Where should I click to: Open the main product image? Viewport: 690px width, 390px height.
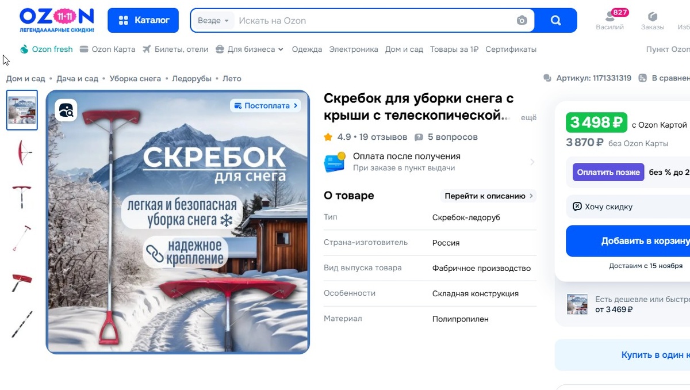point(178,222)
